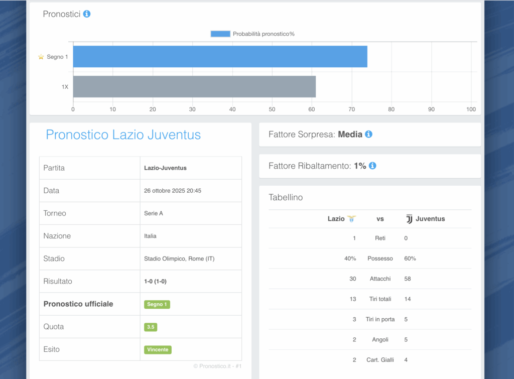Click the green Vincente outcome badge
Image resolution: width=514 pixels, height=379 pixels.
pyautogui.click(x=158, y=349)
